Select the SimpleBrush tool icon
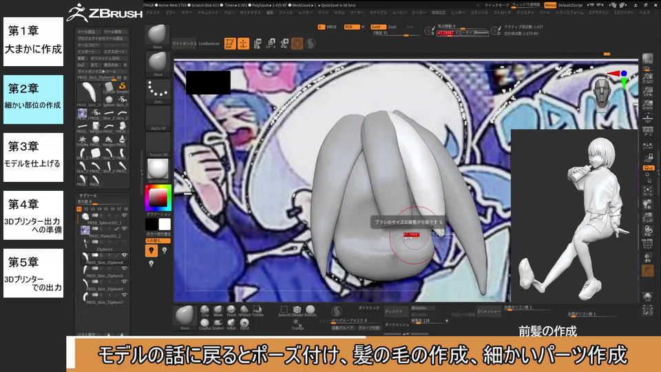The width and height of the screenshot is (661, 372). click(x=123, y=88)
